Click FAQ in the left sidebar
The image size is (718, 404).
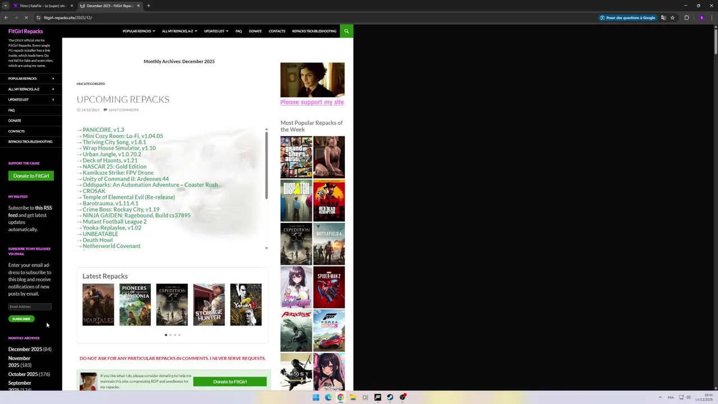pyautogui.click(x=11, y=110)
